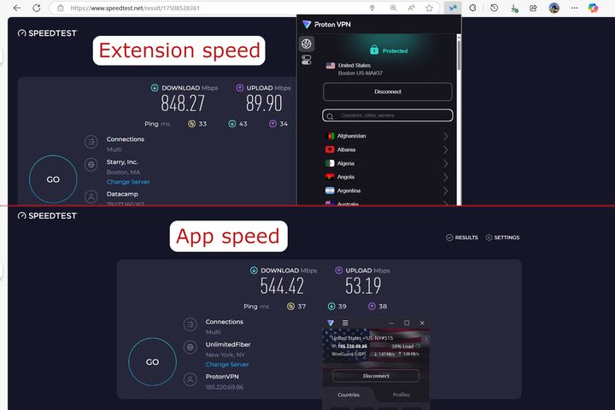
Task: Open the zoom magnifier in address bar
Action: (393, 8)
